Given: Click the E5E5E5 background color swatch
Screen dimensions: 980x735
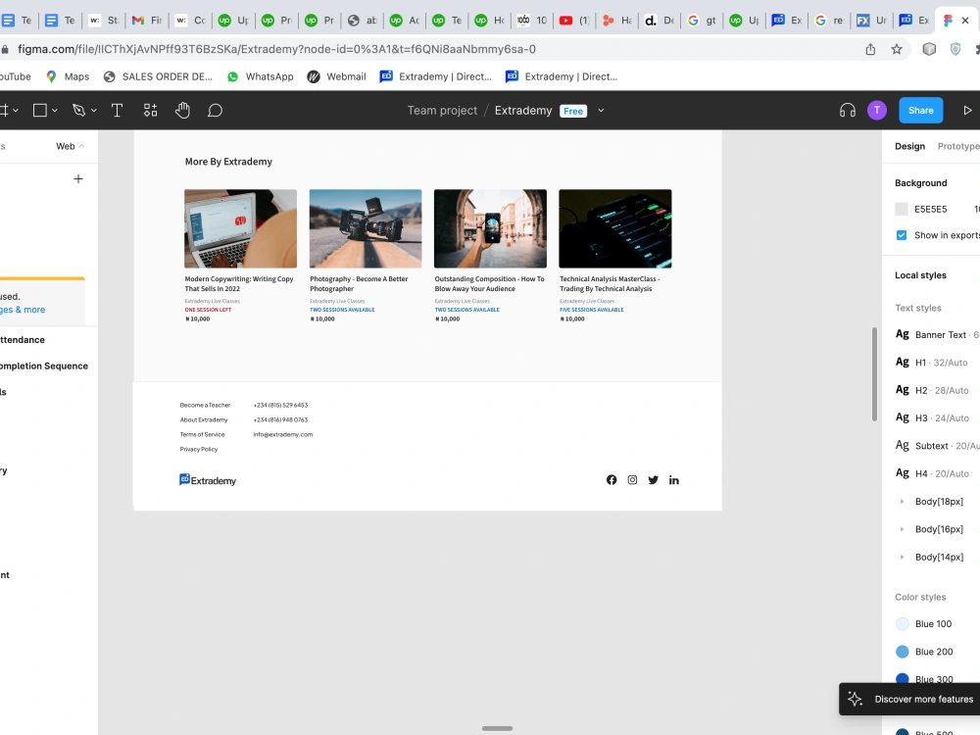Looking at the screenshot, I should pos(901,209).
